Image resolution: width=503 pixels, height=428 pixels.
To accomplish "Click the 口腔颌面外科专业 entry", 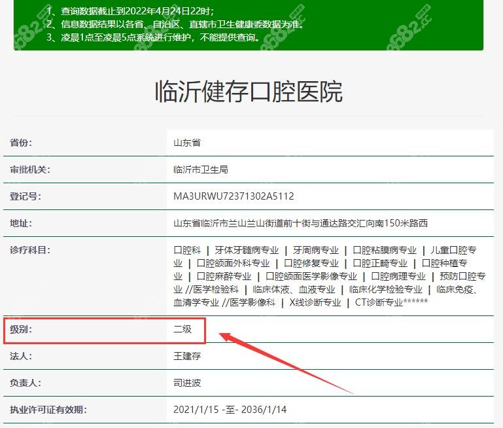I will [234, 263].
